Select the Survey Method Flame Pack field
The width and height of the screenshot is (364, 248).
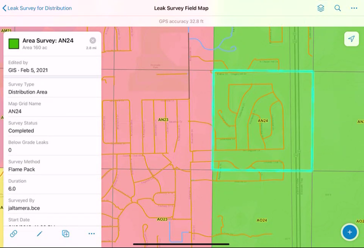(52, 166)
